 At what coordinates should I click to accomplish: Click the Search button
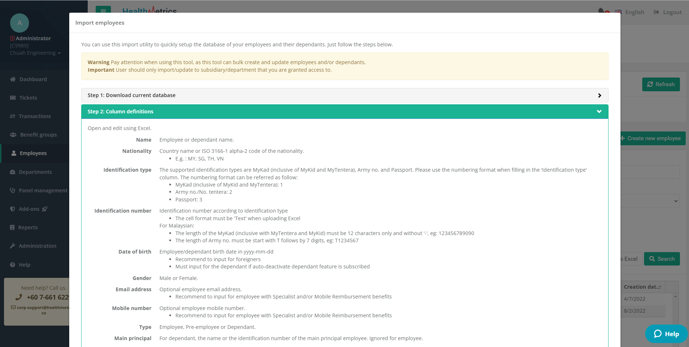[662, 259]
